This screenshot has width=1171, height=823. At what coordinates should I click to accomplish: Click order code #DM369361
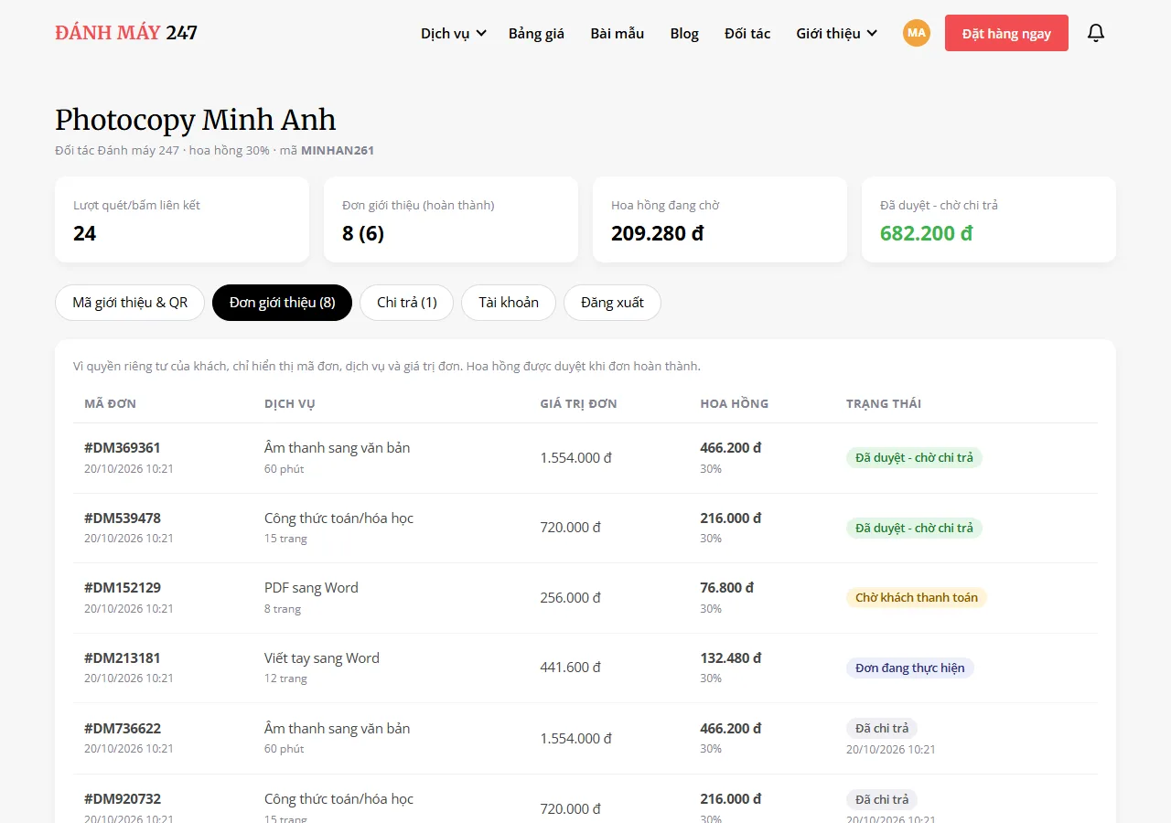pos(123,448)
